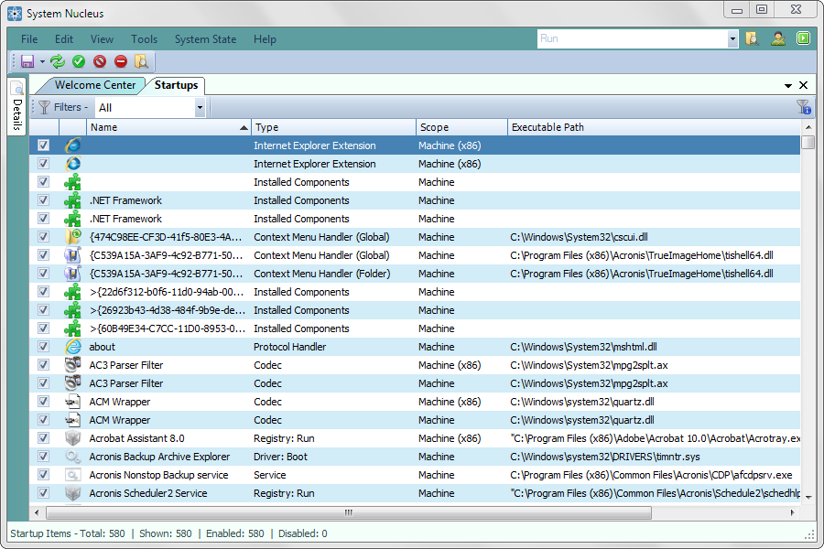Click the red disable icon on the toolbar

pos(99,60)
